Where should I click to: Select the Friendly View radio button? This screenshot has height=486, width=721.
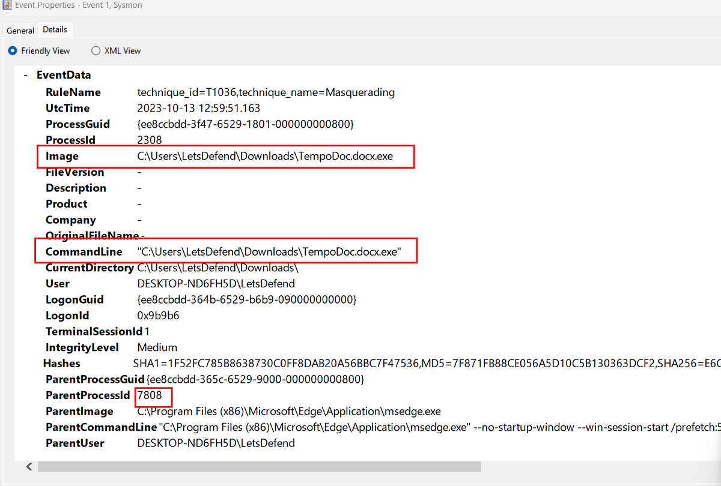click(12, 50)
